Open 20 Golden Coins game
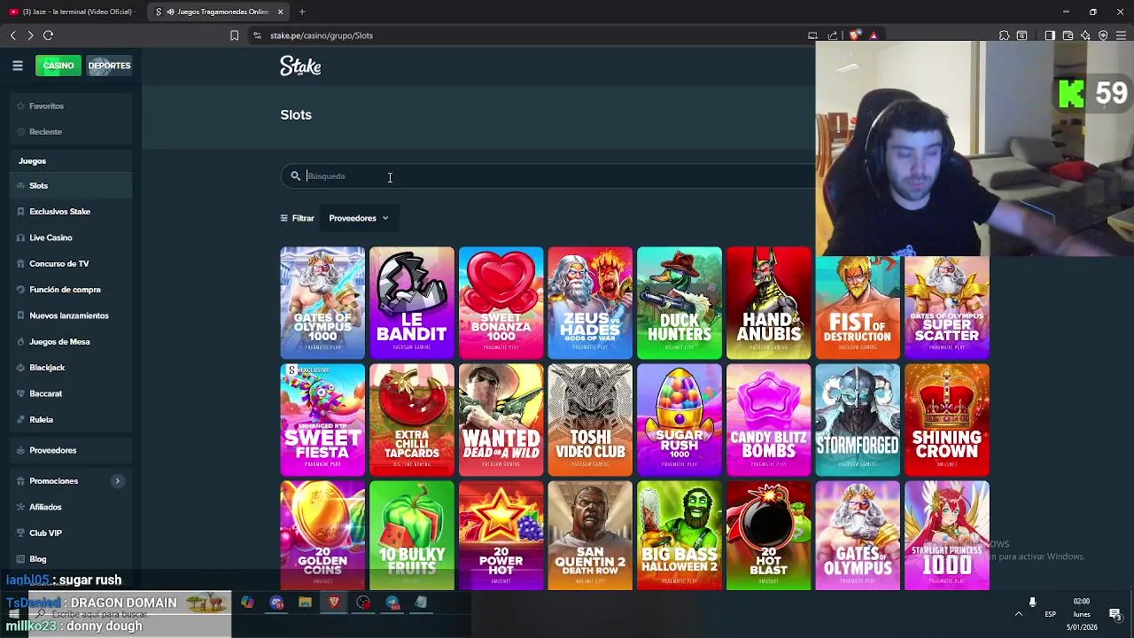This screenshot has width=1134, height=638. point(322,535)
